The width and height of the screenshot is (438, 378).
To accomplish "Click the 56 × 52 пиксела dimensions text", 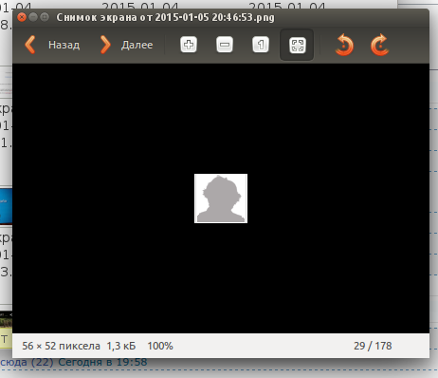I will [x=61, y=346].
